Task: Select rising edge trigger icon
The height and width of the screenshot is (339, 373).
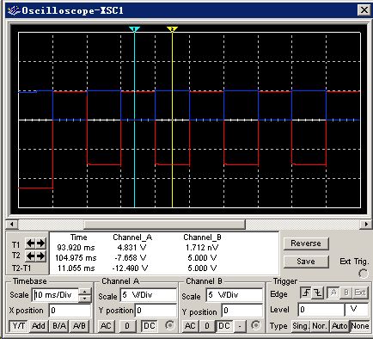Action: pyautogui.click(x=306, y=293)
